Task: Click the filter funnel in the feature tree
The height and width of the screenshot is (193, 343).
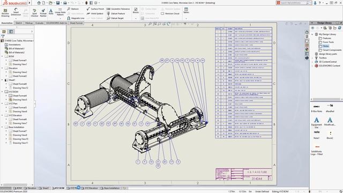Action: pos(3,36)
